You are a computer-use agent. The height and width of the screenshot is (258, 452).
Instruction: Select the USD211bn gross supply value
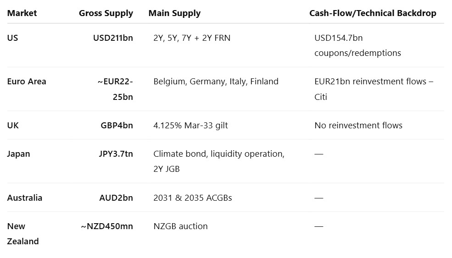(113, 38)
